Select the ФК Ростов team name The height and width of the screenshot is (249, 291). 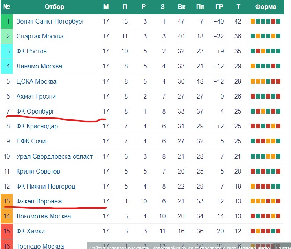[31, 51]
